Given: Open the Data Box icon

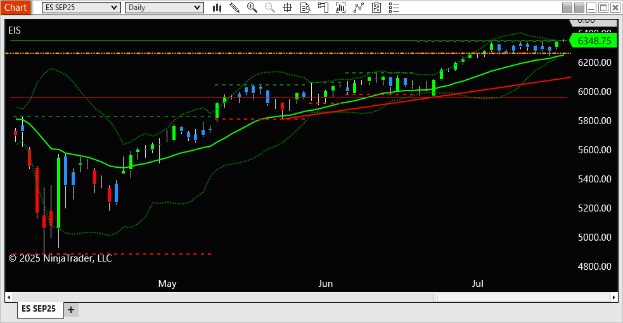Looking at the screenshot, I should (x=305, y=8).
